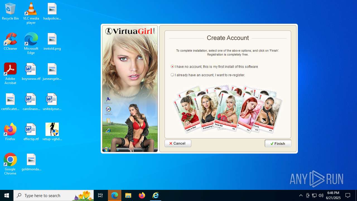Open the Windows Start menu
This screenshot has height=201, width=357.
click(7, 195)
